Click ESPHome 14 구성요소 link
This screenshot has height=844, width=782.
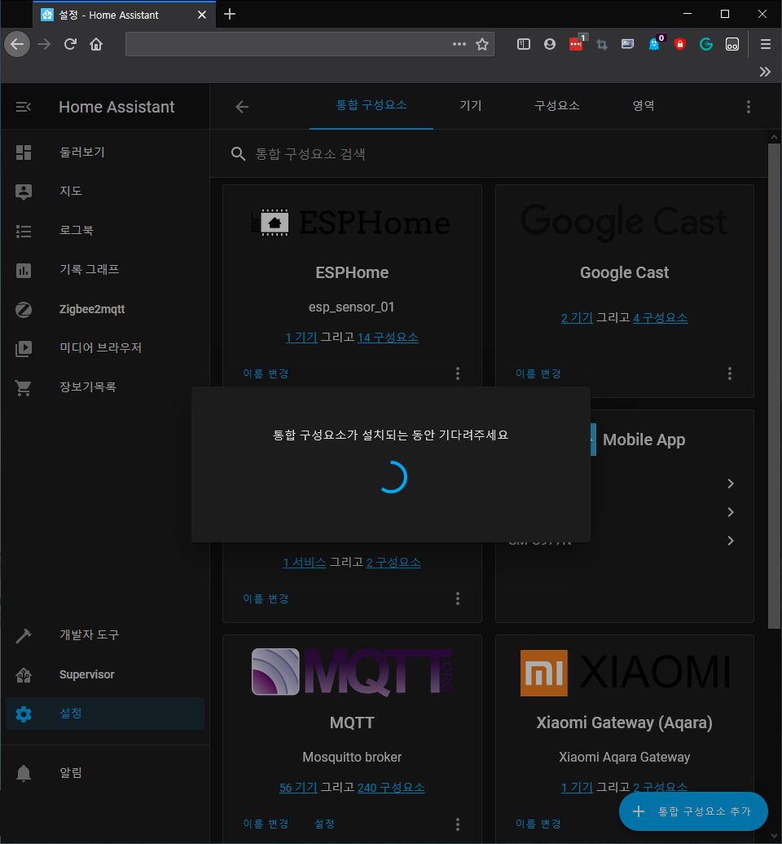point(388,338)
